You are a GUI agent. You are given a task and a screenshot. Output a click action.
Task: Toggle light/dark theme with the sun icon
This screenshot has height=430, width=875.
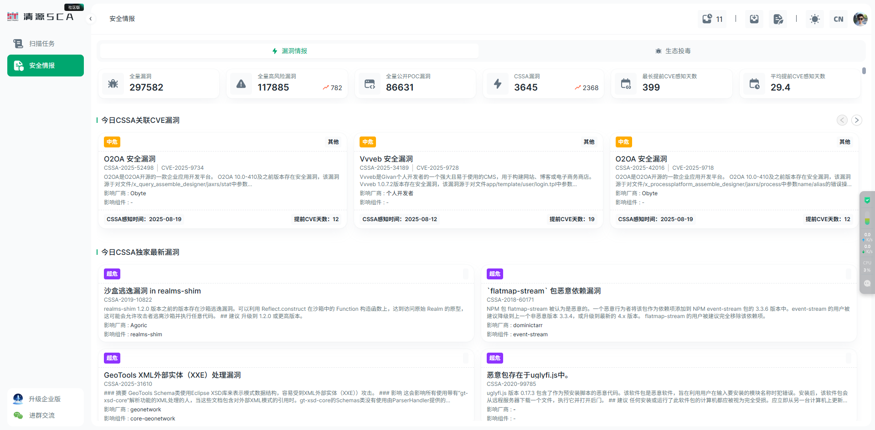click(x=814, y=19)
